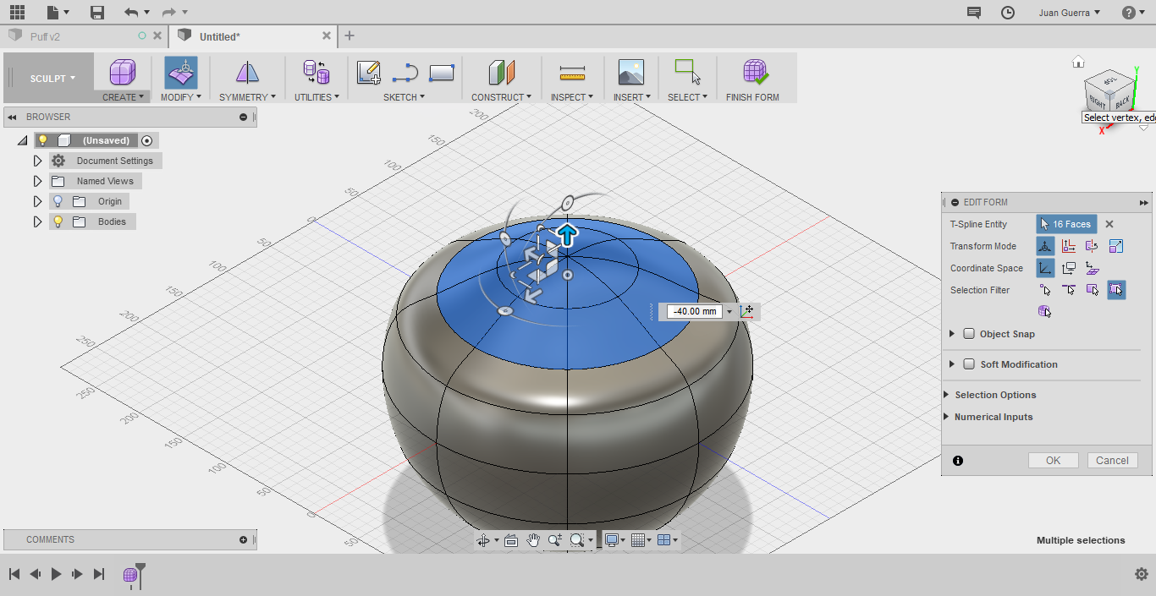Expand the Named Views tree node
The width and height of the screenshot is (1156, 596).
37,181
